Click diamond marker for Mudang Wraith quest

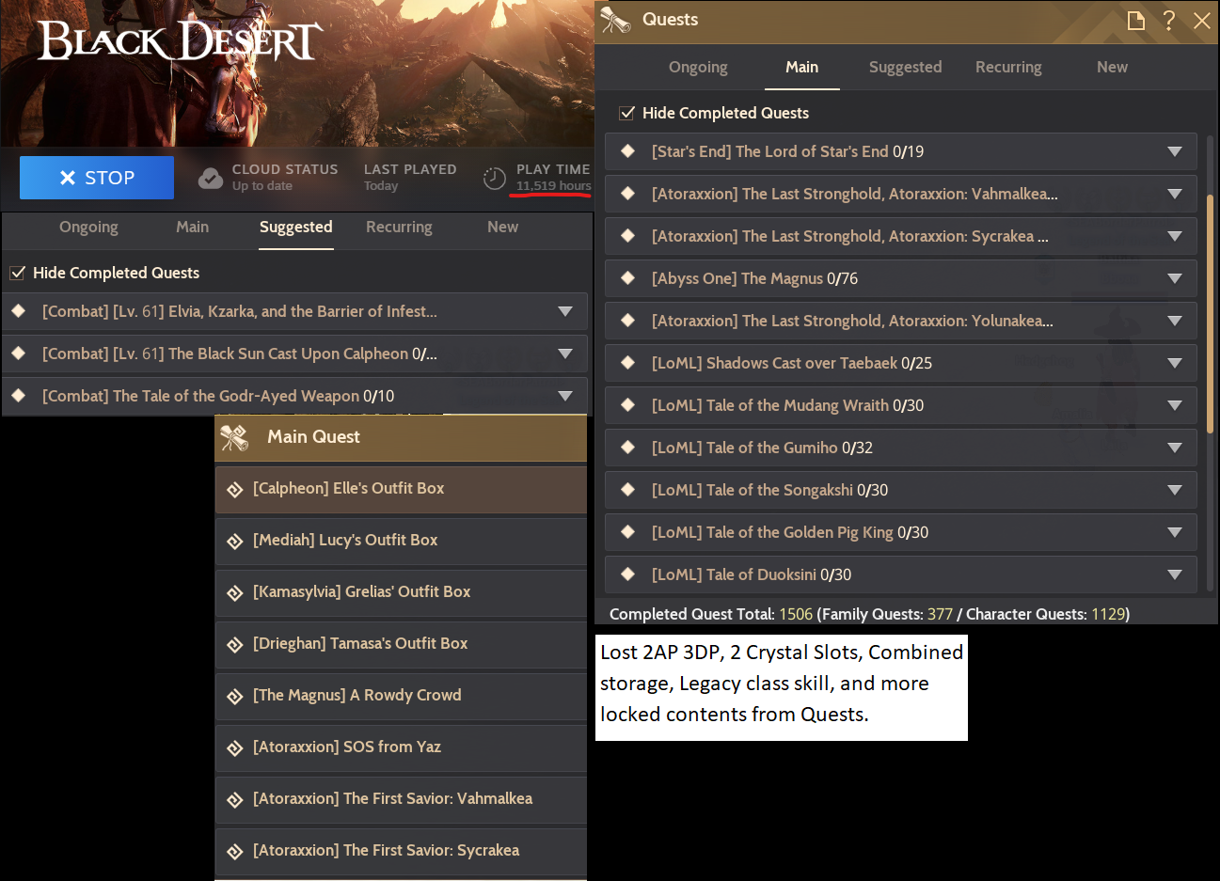[628, 405]
